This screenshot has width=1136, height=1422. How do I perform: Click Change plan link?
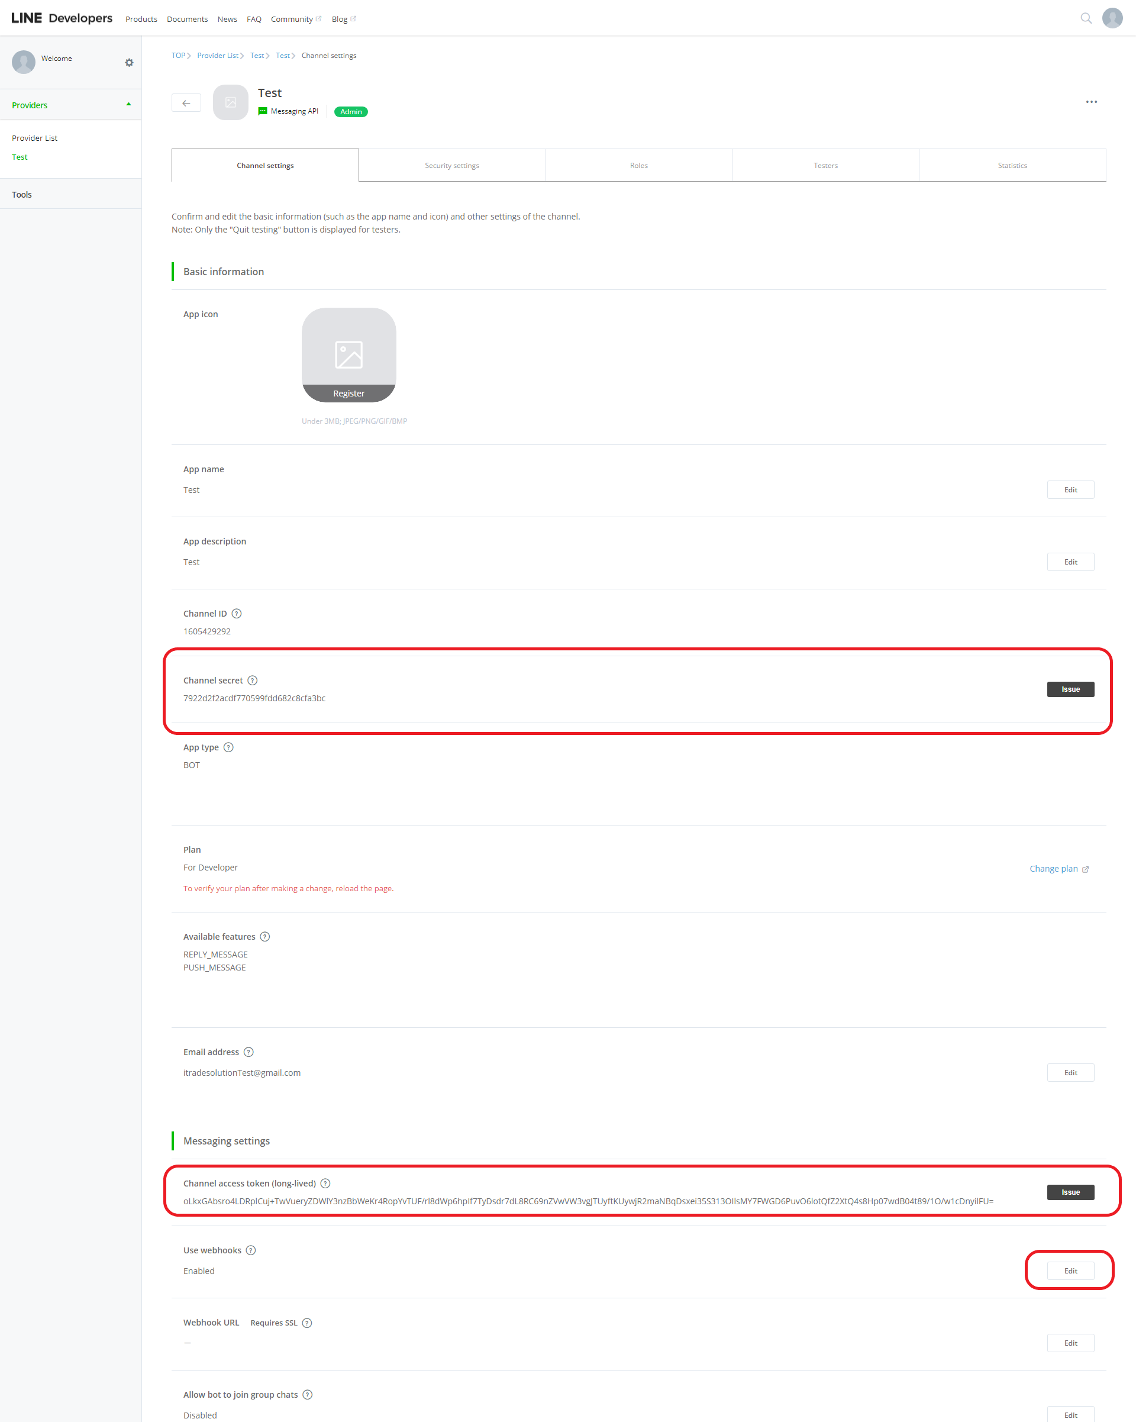(x=1059, y=869)
